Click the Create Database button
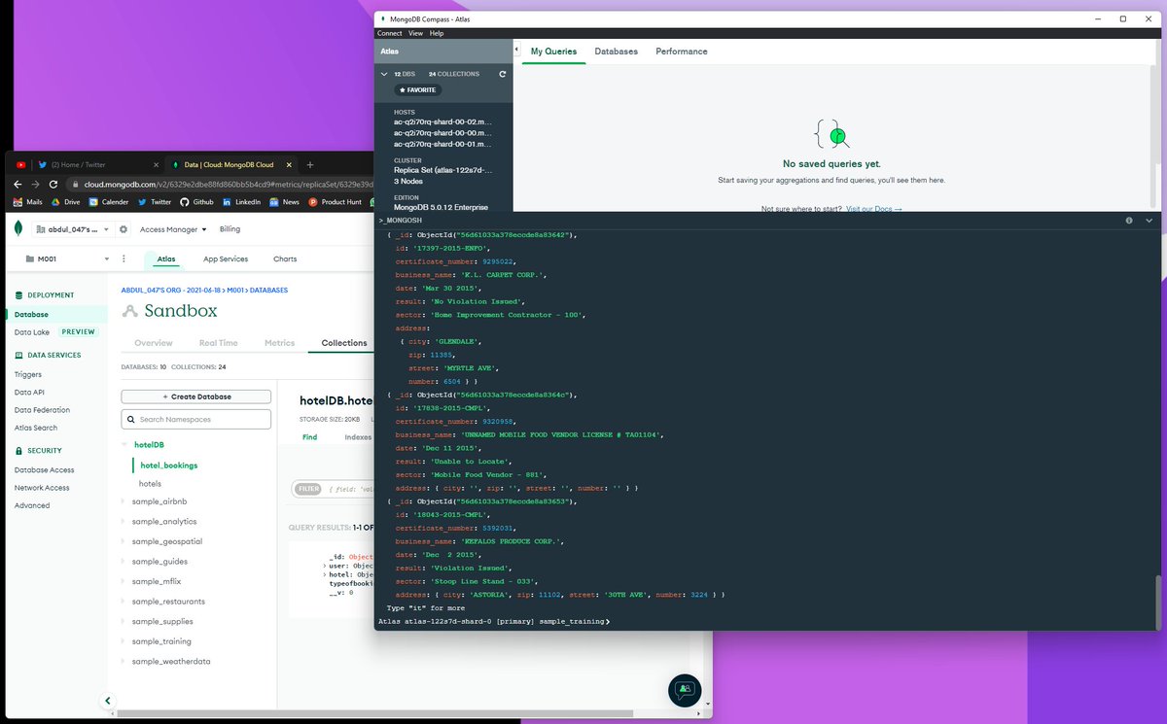Viewport: 1167px width, 724px height. point(196,396)
